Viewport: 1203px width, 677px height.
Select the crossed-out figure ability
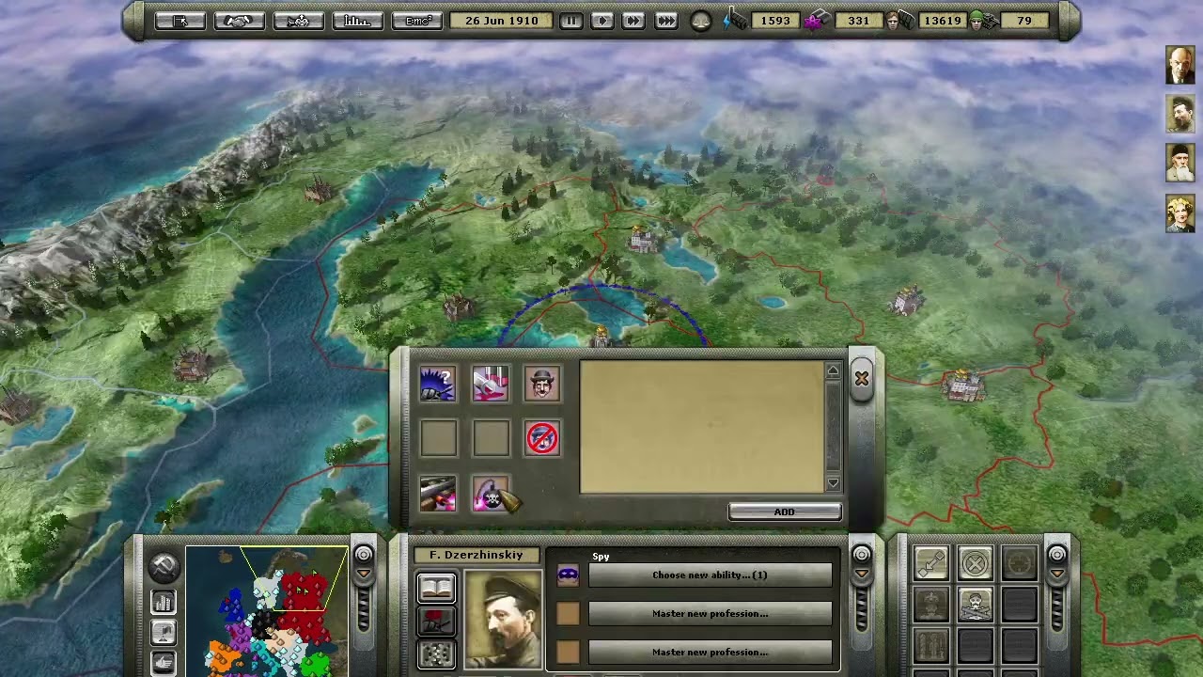[x=542, y=439]
